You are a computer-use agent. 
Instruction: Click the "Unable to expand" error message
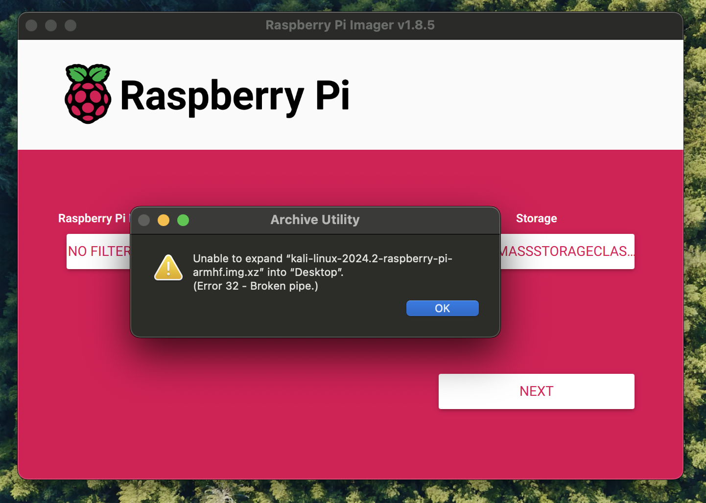point(322,265)
